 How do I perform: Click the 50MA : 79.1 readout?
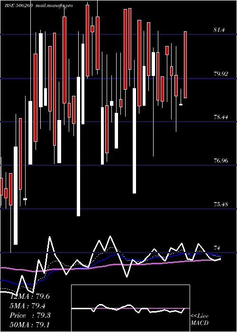tap(29, 325)
